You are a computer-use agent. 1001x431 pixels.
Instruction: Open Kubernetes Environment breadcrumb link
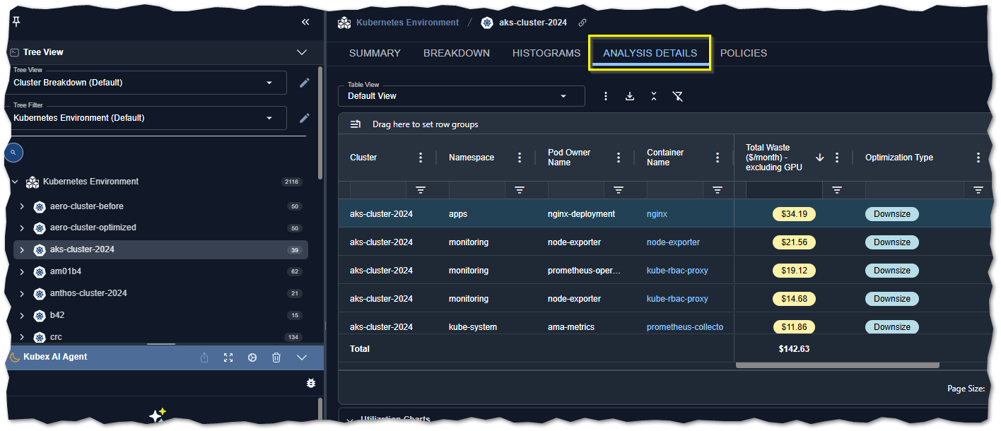click(x=407, y=23)
